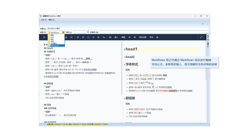The height and width of the screenshot is (140, 249).
Task: Click the table layout icon before 插入
Action: (x=110, y=37)
